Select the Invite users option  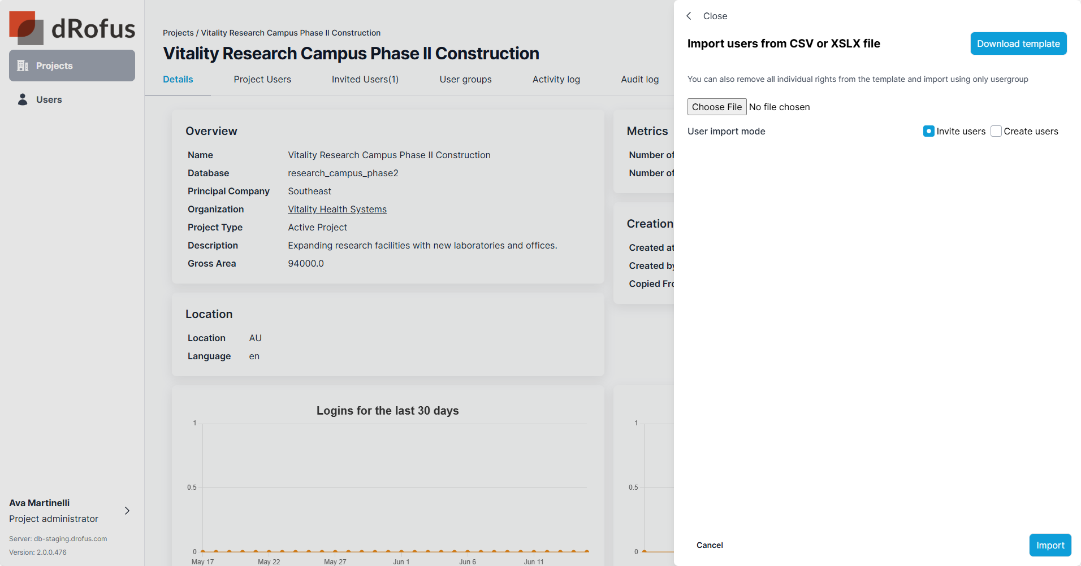click(x=928, y=131)
